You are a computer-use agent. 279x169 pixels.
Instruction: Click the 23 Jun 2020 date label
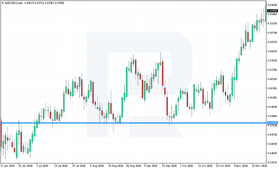[26, 166]
